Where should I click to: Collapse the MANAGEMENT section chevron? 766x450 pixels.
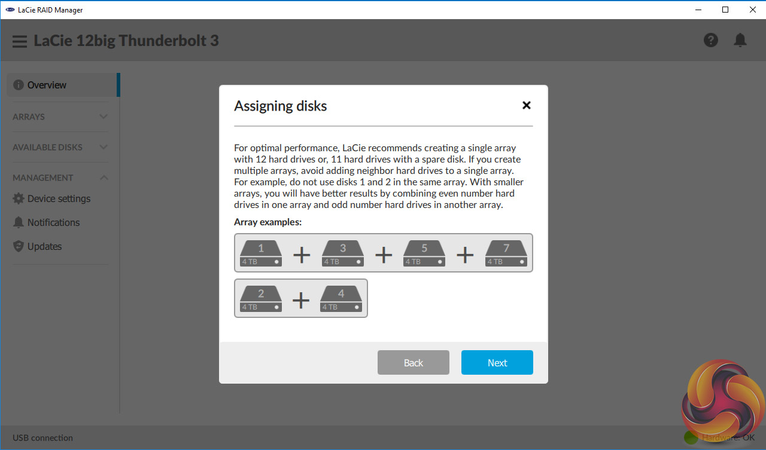[x=104, y=177]
